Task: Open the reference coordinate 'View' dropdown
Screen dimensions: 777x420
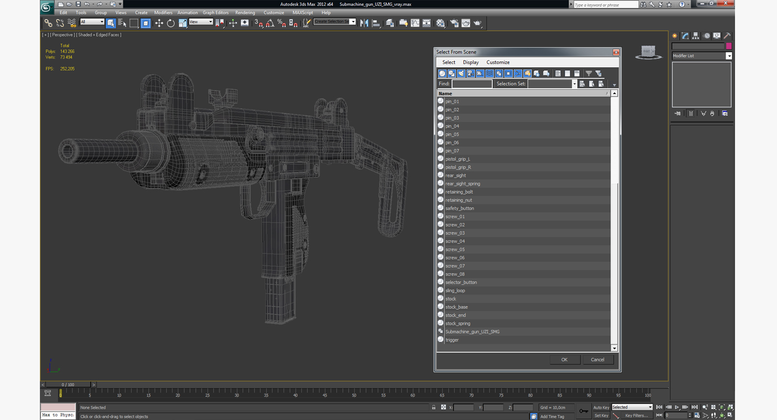Action: (x=201, y=22)
